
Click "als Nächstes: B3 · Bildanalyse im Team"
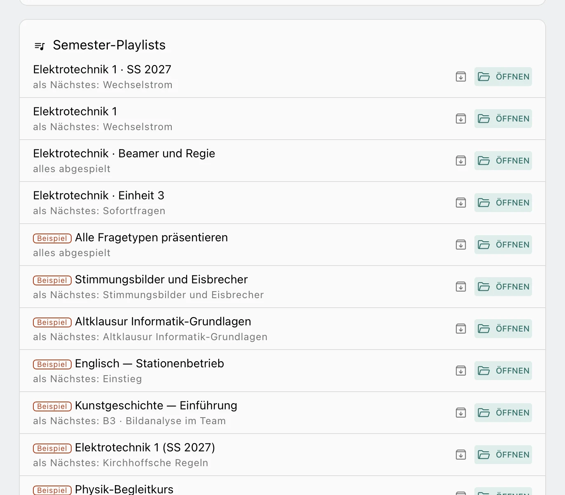pos(130,421)
